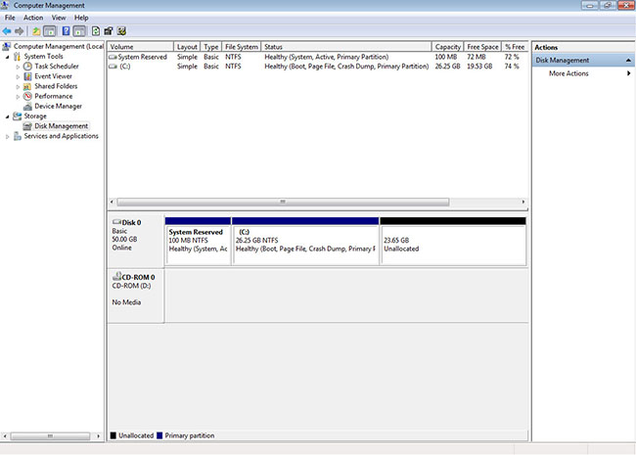636x455 pixels.
Task: Toggle Show/Hide Action Pane toolbar icon
Action: [79, 31]
